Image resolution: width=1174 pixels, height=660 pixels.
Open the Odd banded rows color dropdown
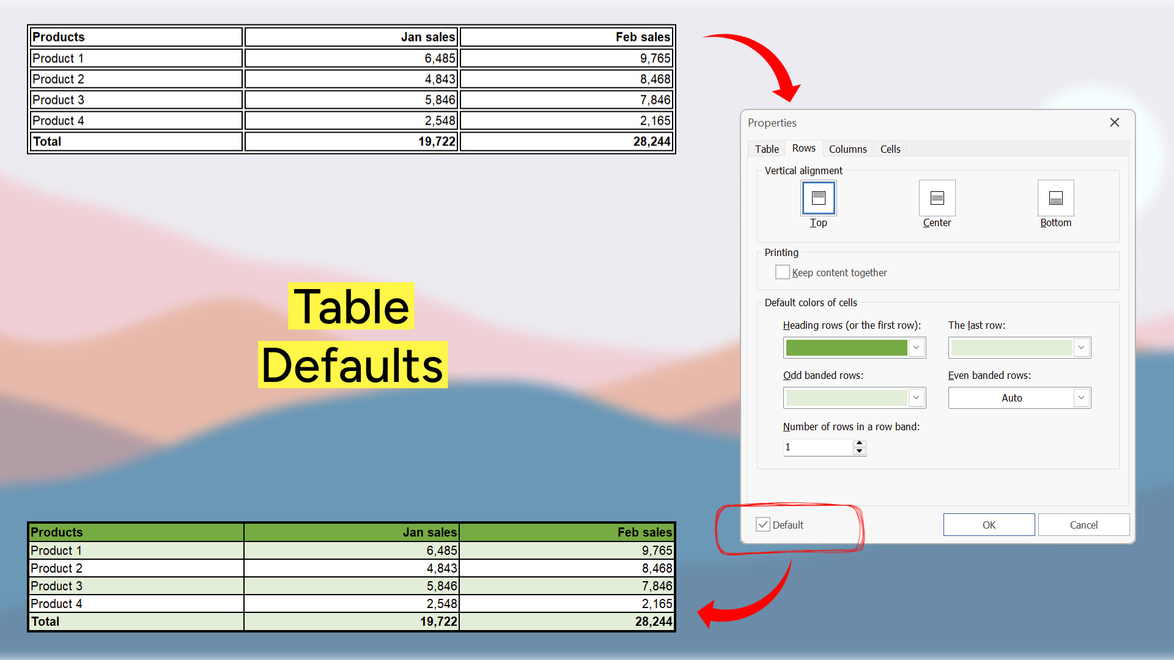918,397
